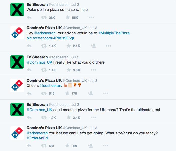Follow Domino's from the #MultiplyThePizza tweet
Screen dimensions: 176x151
(x=93, y=46)
